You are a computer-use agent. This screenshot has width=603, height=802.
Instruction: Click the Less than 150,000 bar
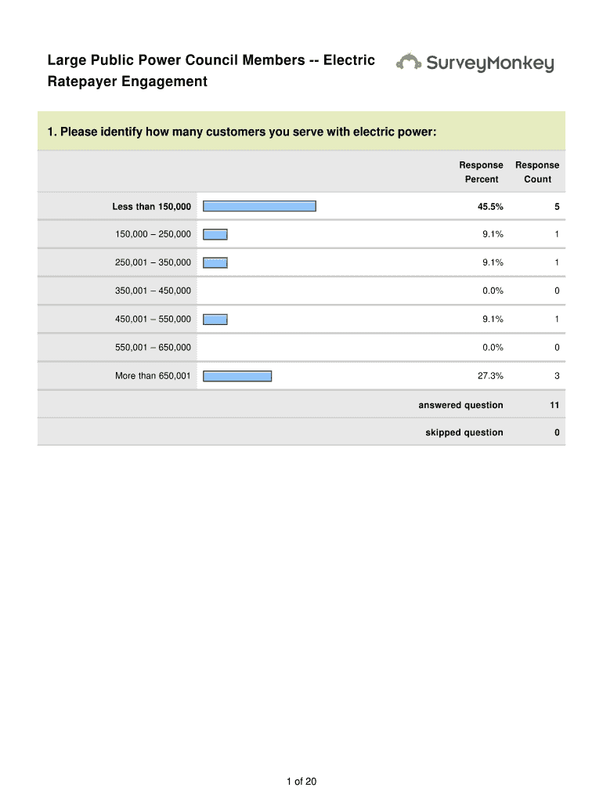tap(259, 206)
